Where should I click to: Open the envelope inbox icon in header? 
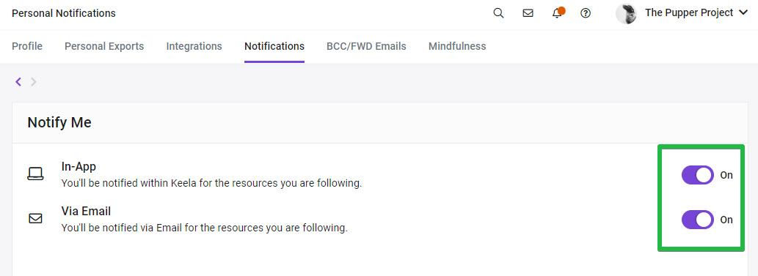[x=528, y=13]
